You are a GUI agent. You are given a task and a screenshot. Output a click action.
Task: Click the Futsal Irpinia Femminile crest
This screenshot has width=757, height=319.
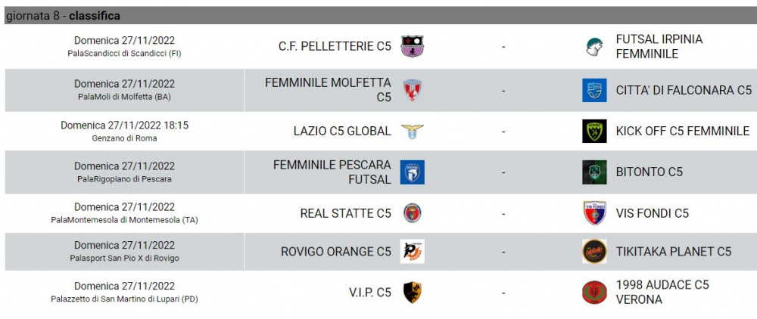594,46
